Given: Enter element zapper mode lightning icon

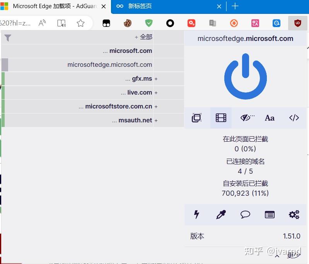Looking at the screenshot, I should pyautogui.click(x=196, y=215).
